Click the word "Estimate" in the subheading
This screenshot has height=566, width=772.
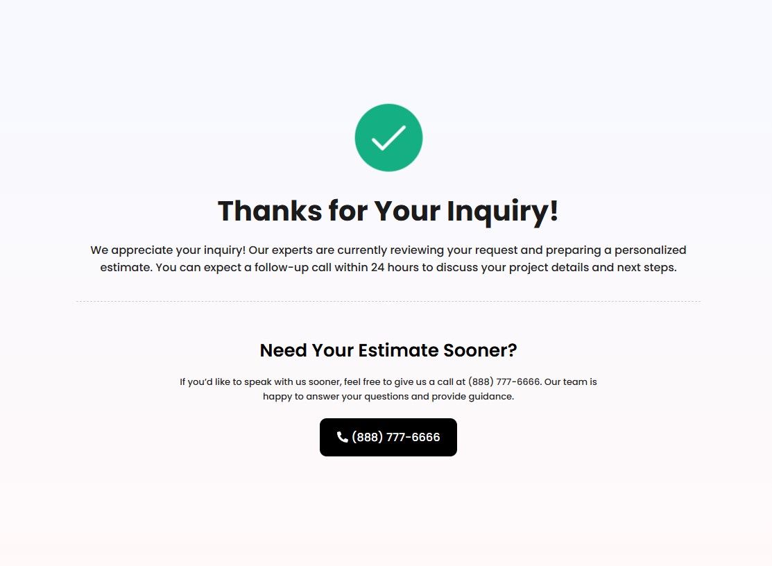tap(398, 350)
